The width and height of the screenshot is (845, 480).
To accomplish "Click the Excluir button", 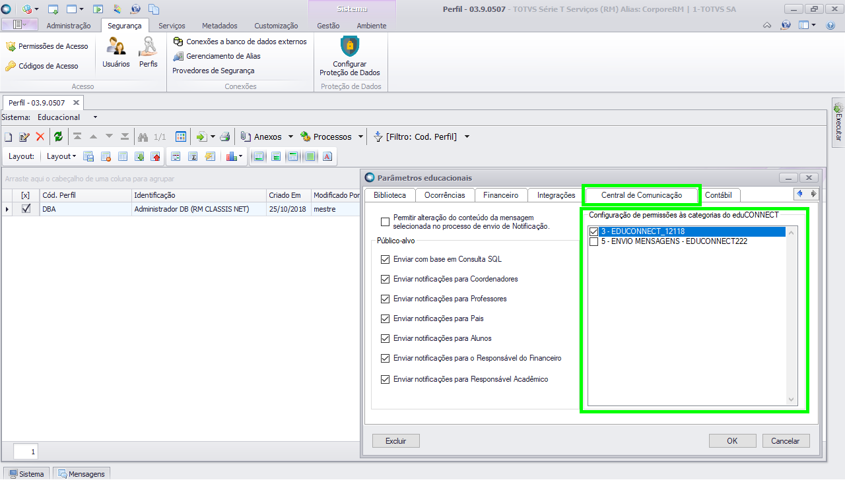I will [396, 441].
